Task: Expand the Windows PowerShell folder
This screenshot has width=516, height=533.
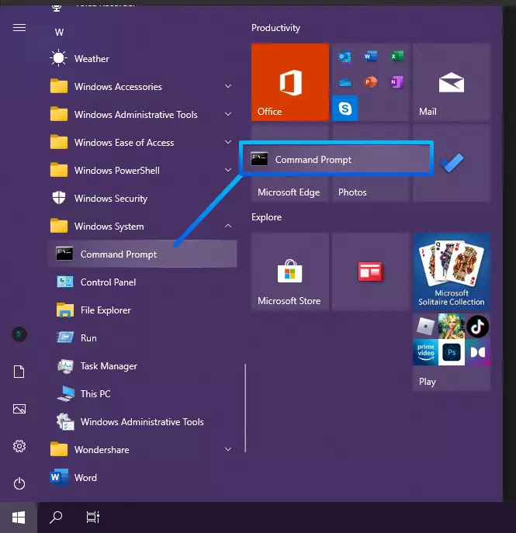Action: [x=142, y=171]
